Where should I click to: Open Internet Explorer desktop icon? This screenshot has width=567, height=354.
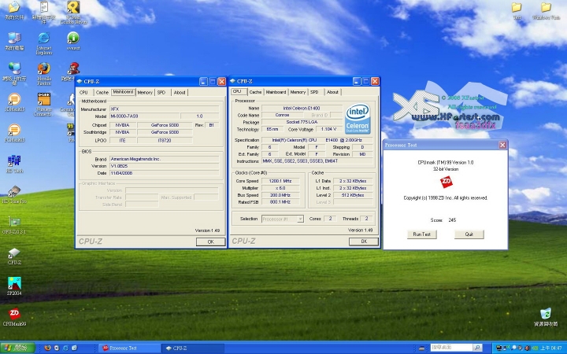click(44, 42)
